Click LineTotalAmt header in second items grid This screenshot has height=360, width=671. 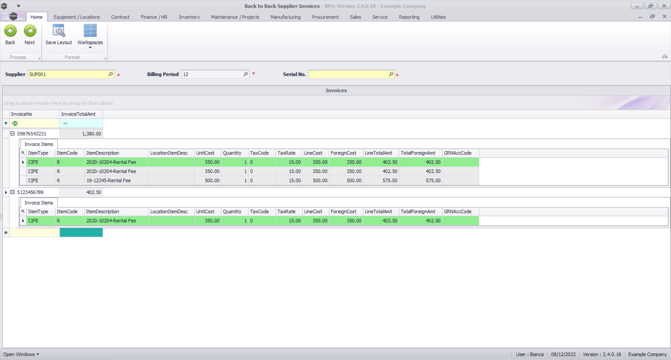pos(381,211)
